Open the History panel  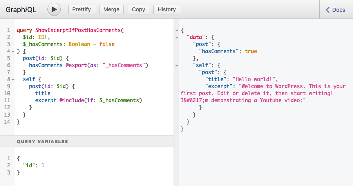167,9
